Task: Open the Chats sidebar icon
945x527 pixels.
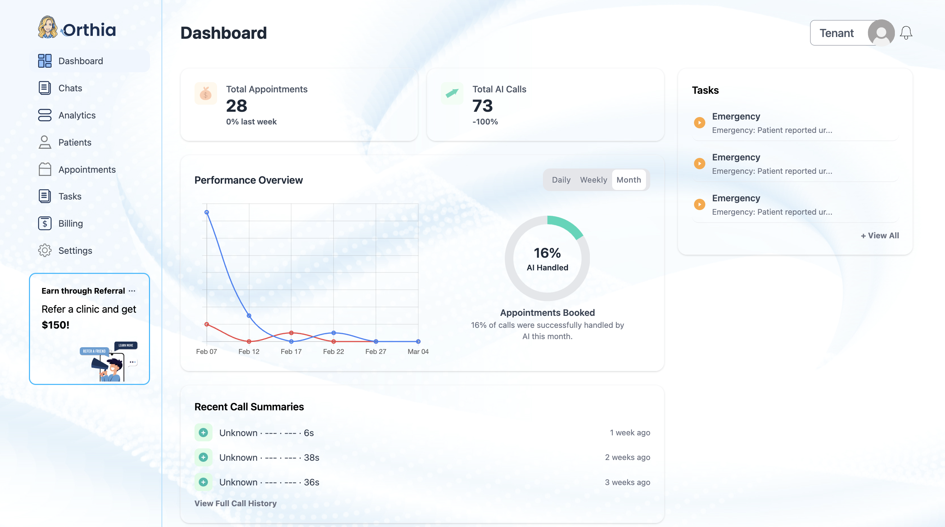Action: (x=45, y=88)
